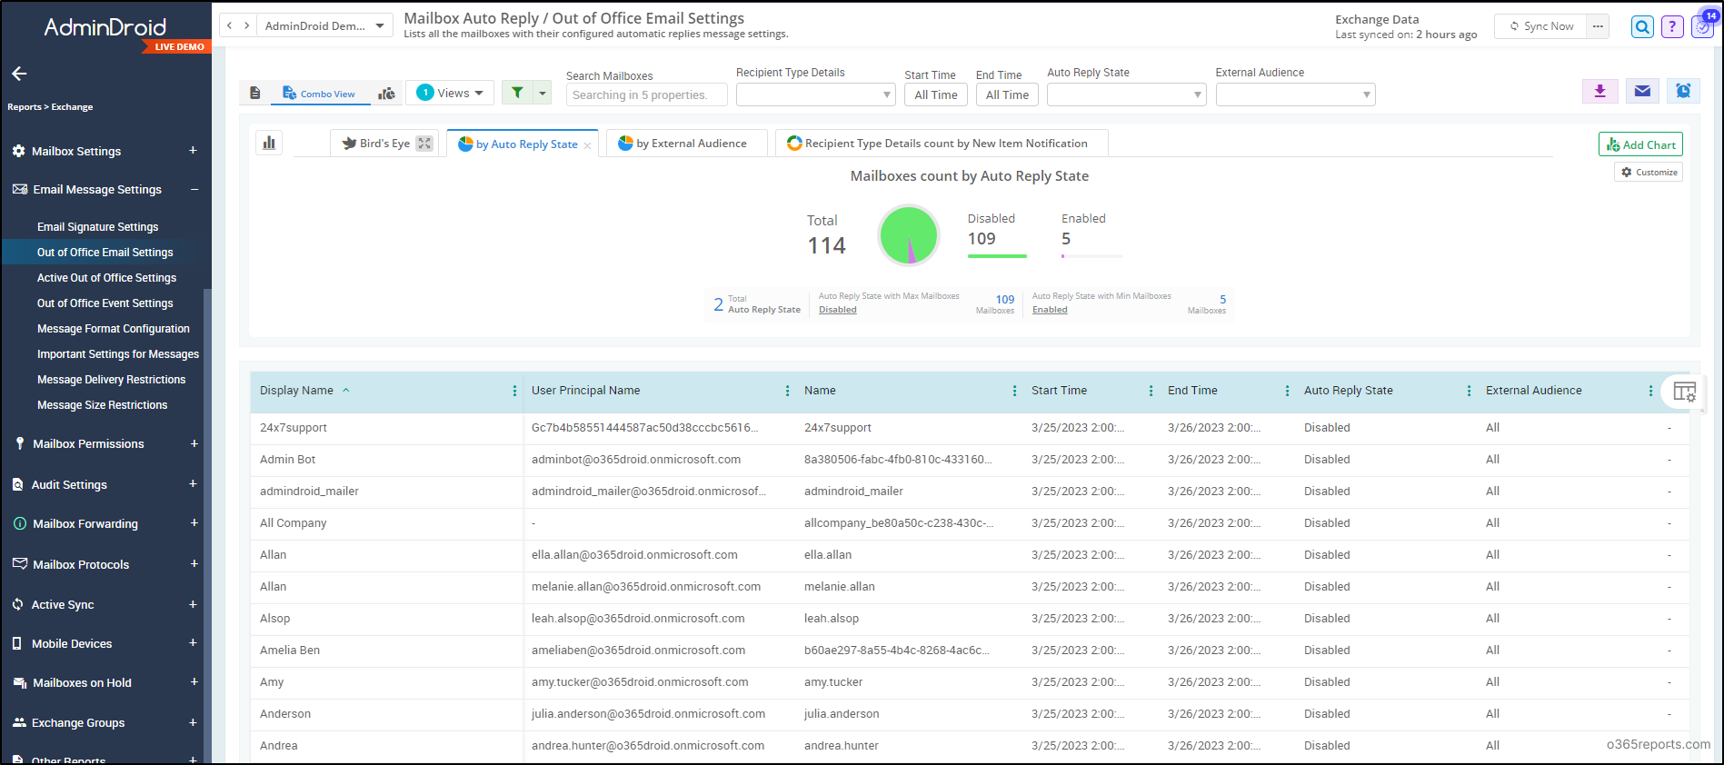Open Email Signature Settings report
Screen dimensions: 1724x765
point(97,227)
